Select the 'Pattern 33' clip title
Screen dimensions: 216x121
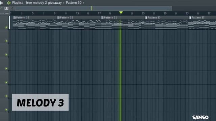tap(154, 17)
